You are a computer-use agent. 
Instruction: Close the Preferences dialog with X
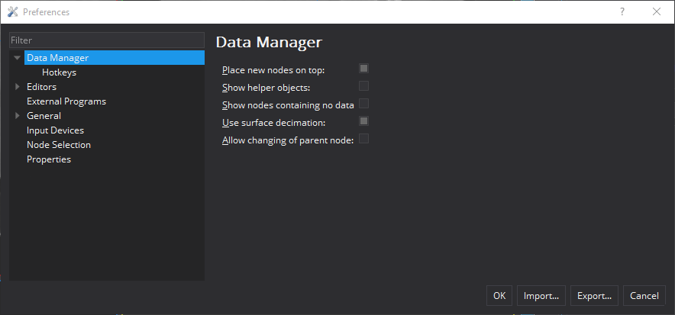click(657, 12)
